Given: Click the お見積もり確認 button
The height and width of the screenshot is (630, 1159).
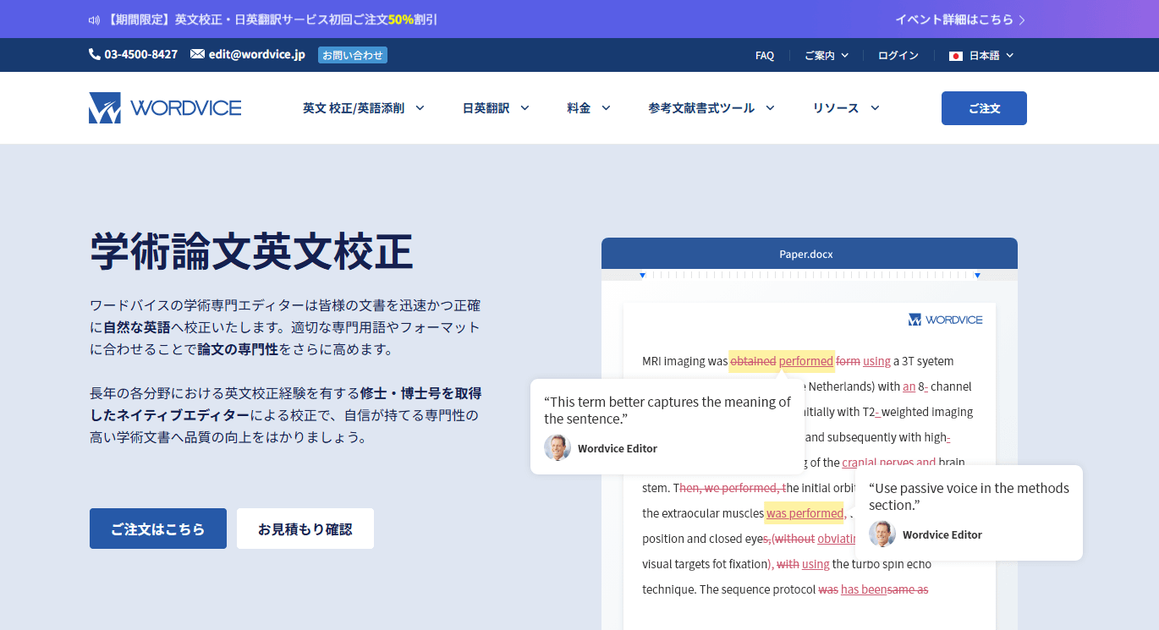Looking at the screenshot, I should tap(305, 529).
